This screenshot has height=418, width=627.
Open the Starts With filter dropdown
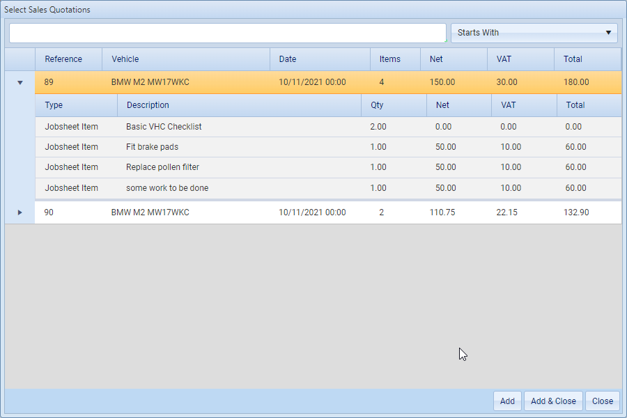point(534,33)
